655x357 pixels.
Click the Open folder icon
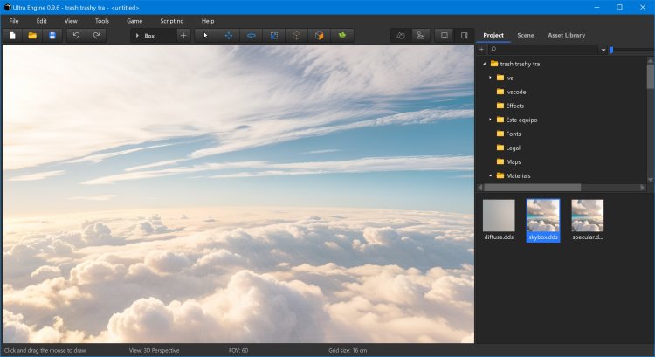tap(32, 36)
